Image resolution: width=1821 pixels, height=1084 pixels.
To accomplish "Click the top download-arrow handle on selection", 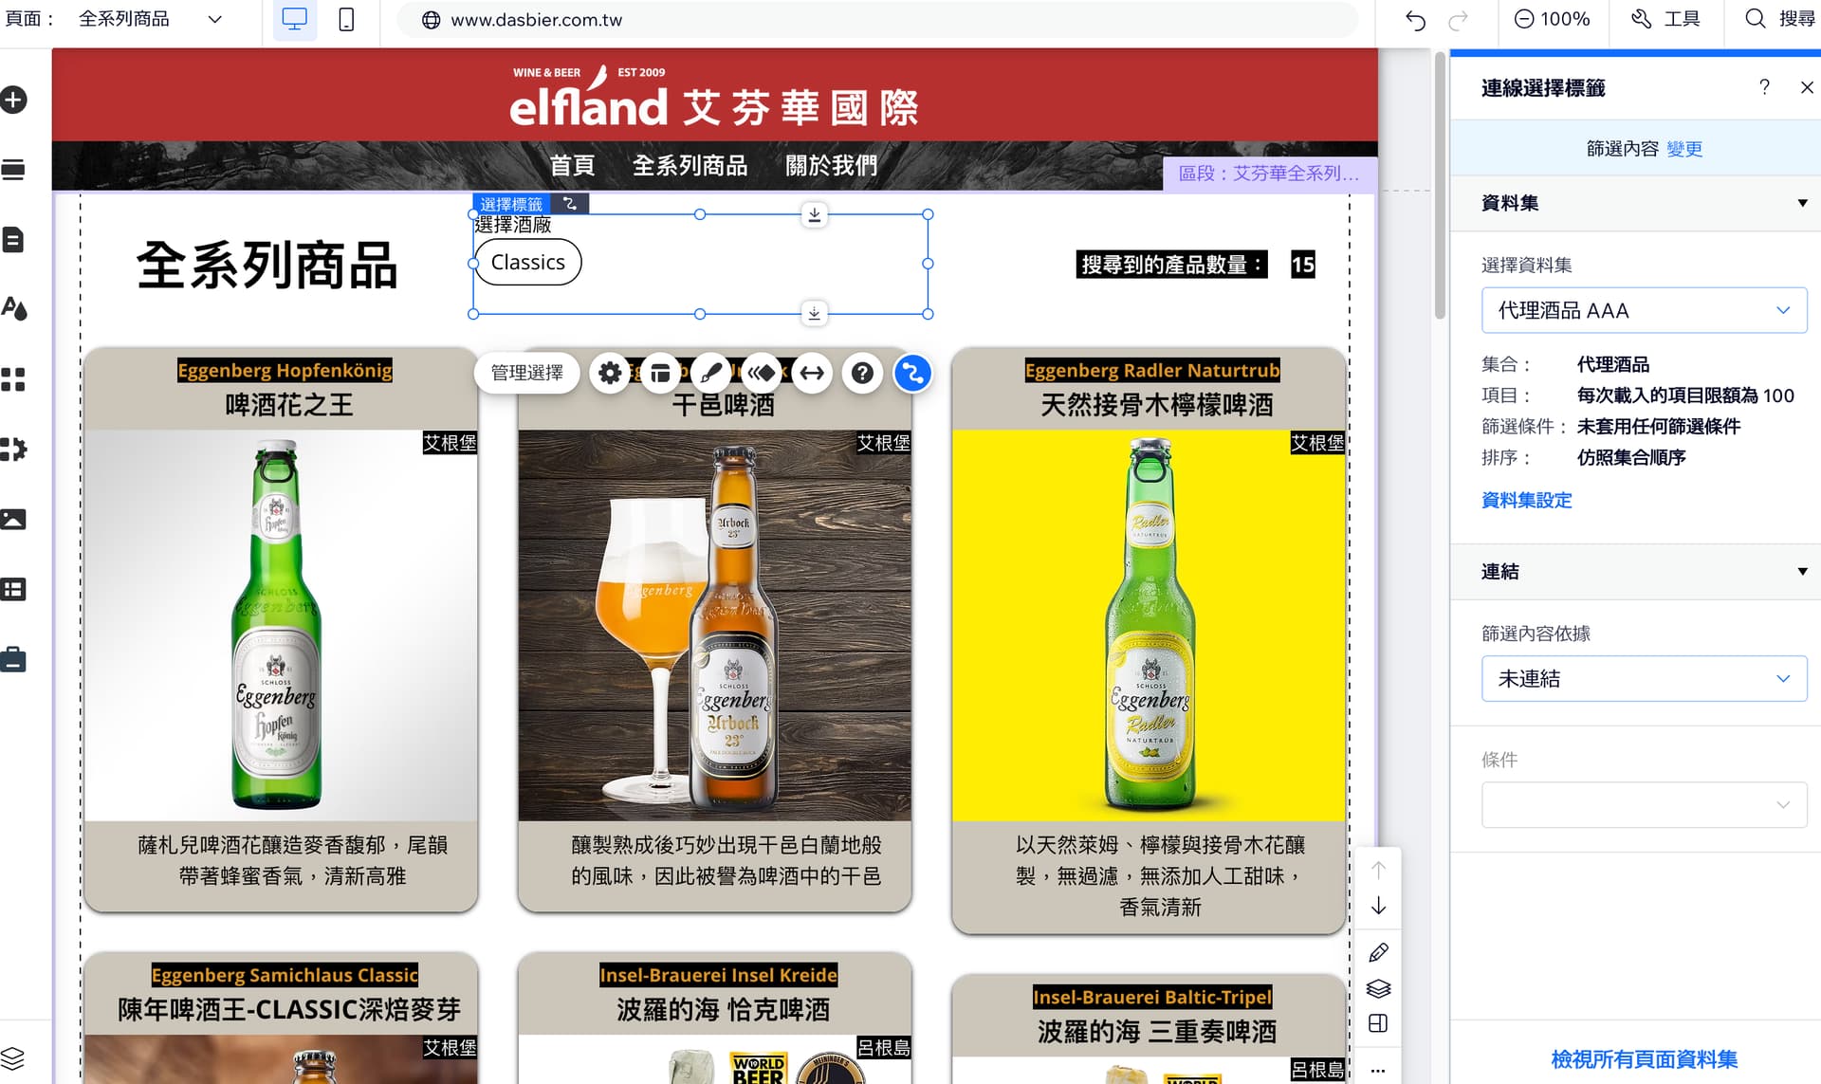I will click(814, 215).
